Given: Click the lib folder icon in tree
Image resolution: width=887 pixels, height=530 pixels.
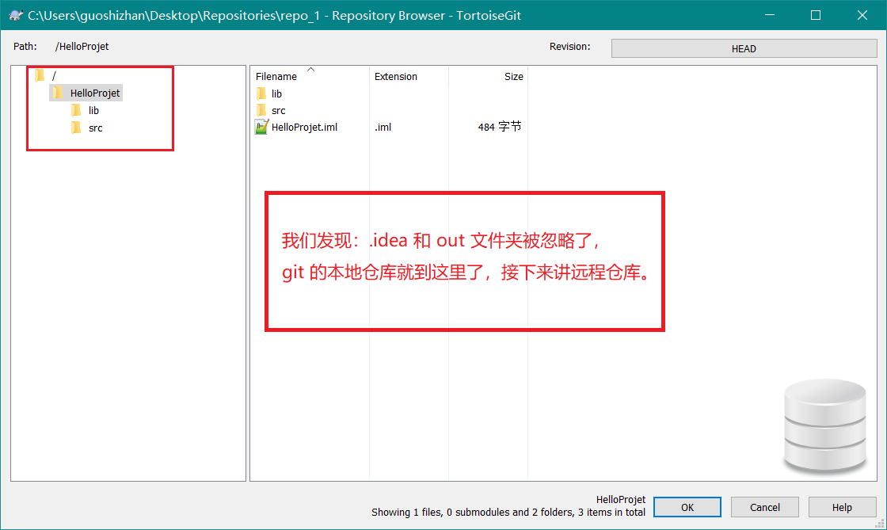Looking at the screenshot, I should click(76, 111).
